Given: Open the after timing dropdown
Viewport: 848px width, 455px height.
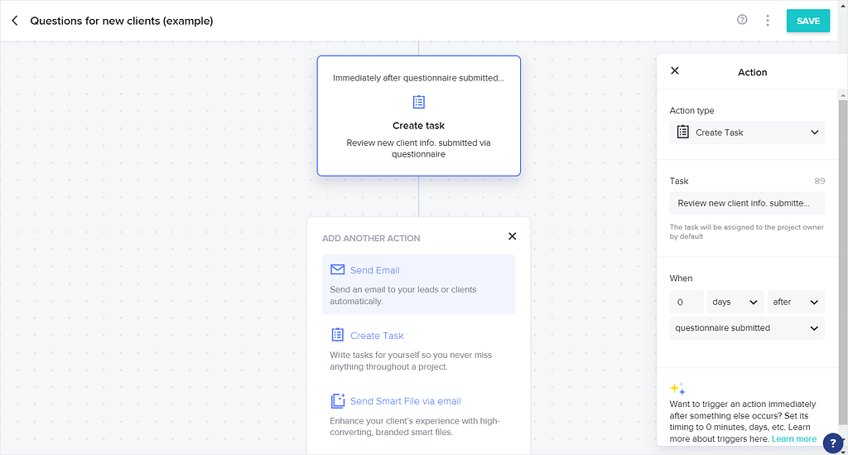Looking at the screenshot, I should [x=796, y=302].
